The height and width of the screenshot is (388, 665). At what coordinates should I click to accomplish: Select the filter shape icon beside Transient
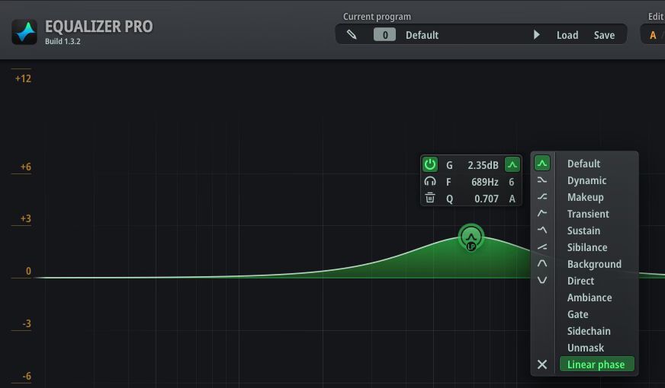click(x=542, y=213)
